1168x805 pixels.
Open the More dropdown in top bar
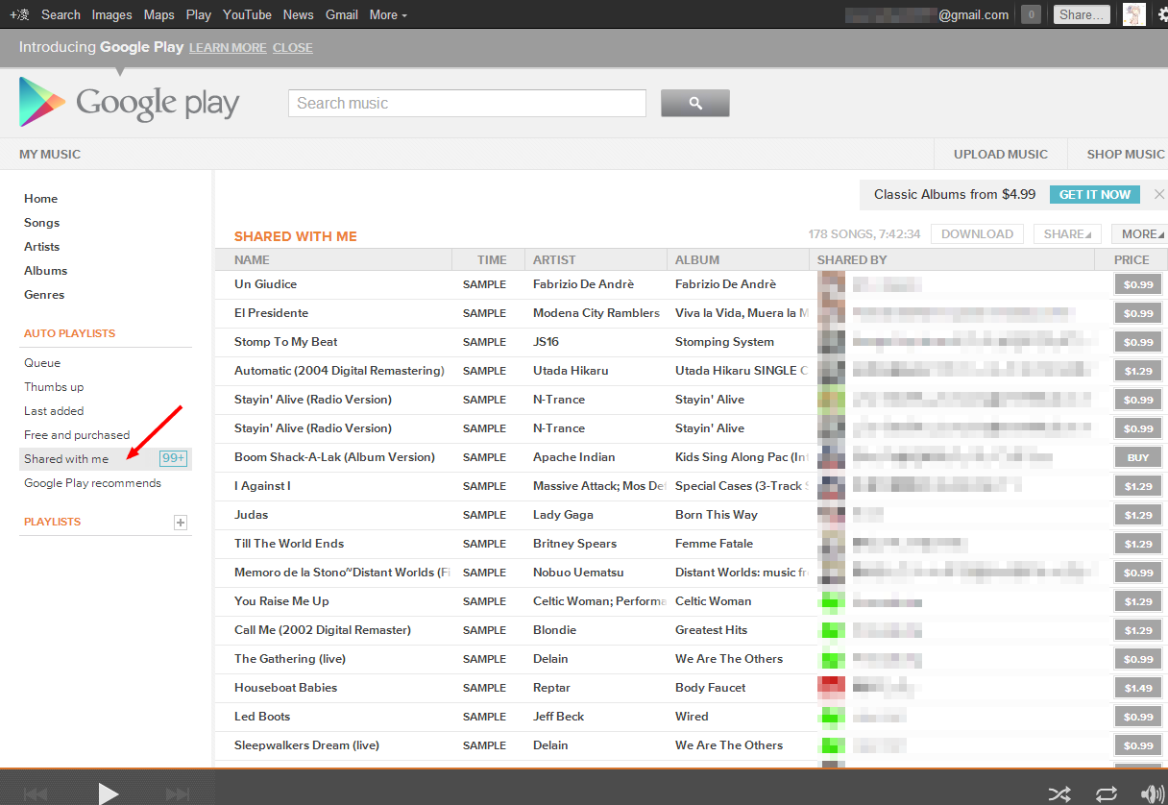388,14
